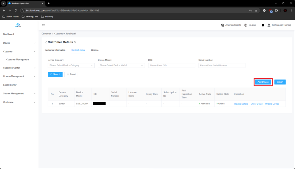Click the Add Device button
The image size is (295, 169).
click(x=263, y=82)
